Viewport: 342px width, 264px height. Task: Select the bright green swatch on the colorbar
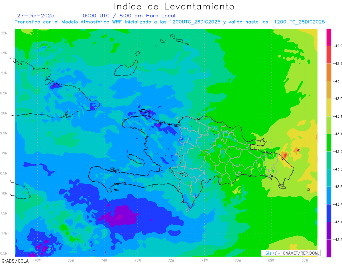coord(329,143)
